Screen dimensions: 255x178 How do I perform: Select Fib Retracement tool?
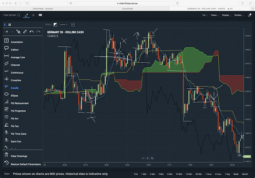coord(16,103)
